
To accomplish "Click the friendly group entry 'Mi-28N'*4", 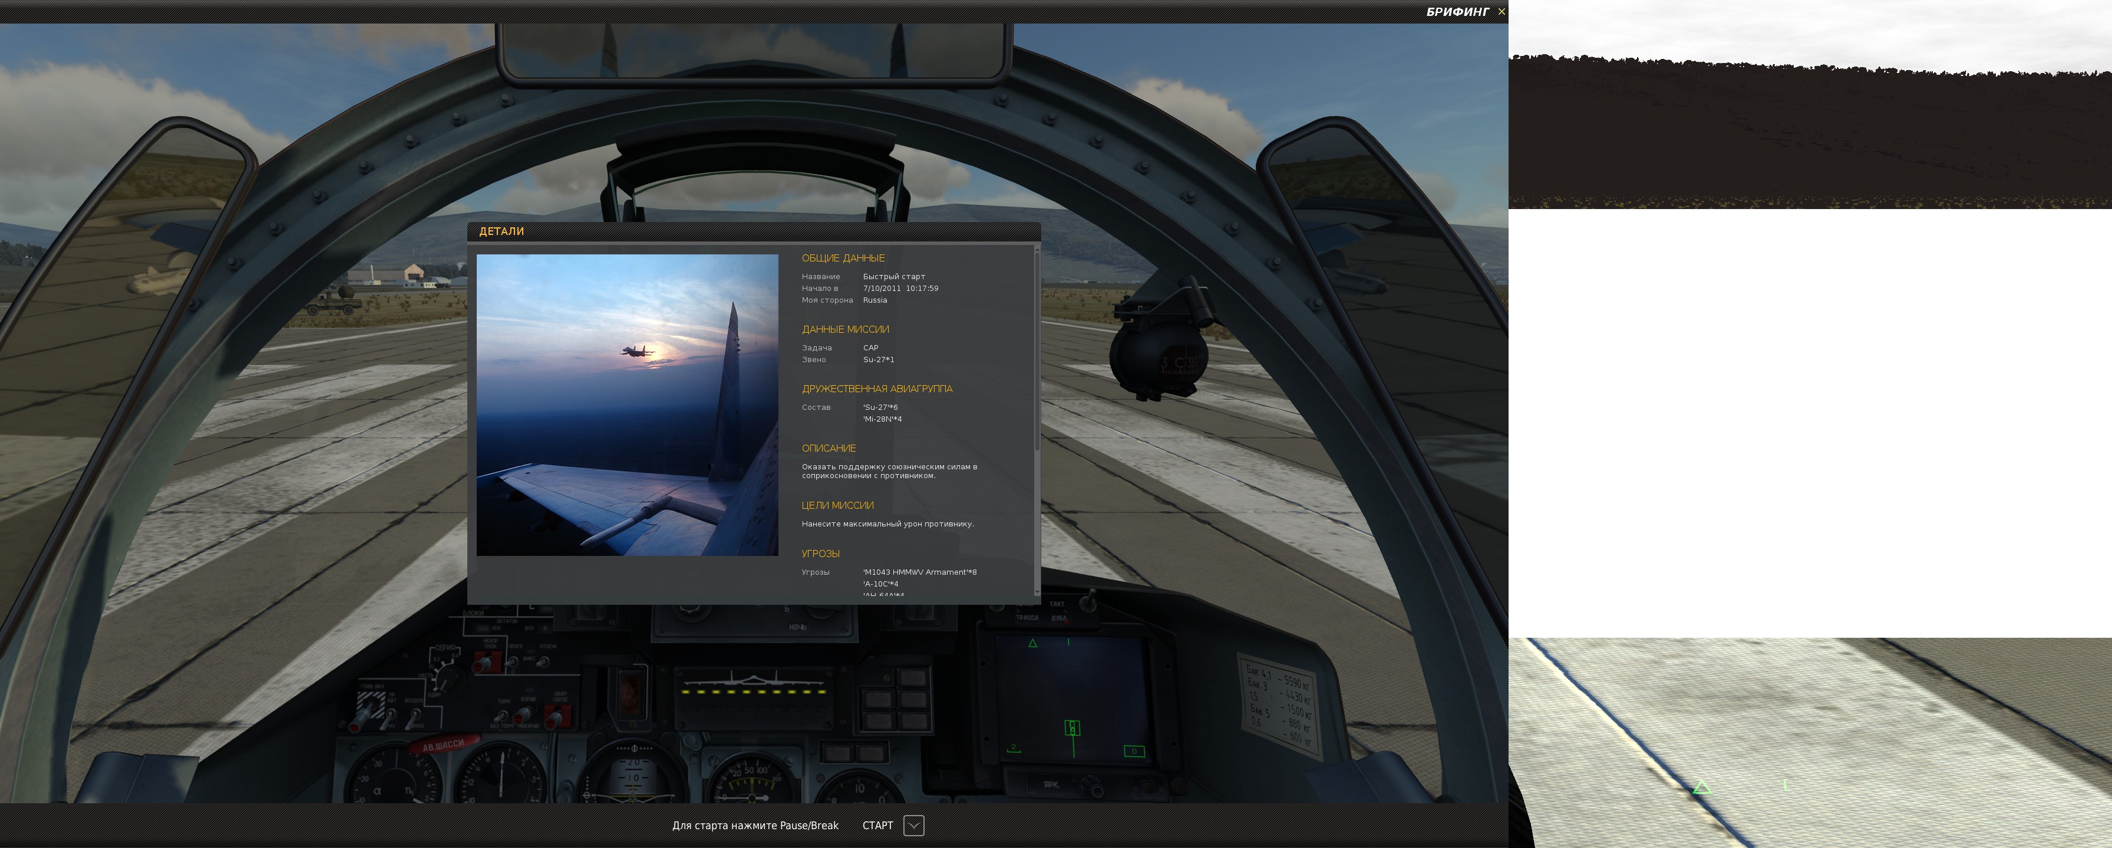I will (882, 419).
